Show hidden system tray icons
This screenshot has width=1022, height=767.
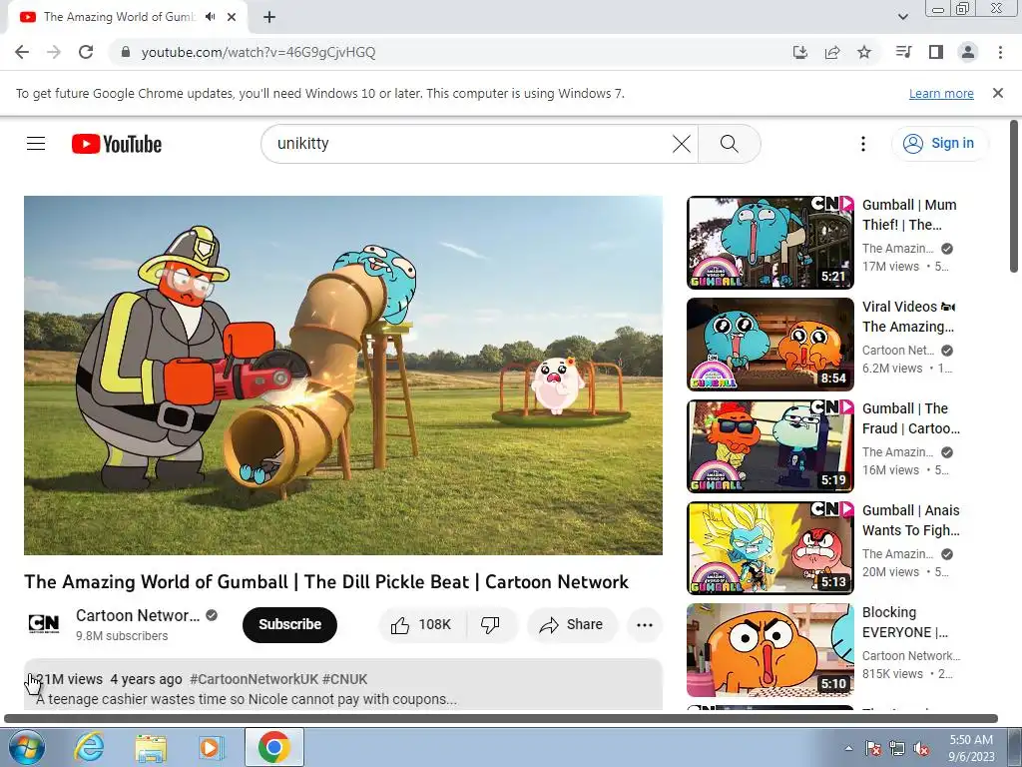[848, 748]
